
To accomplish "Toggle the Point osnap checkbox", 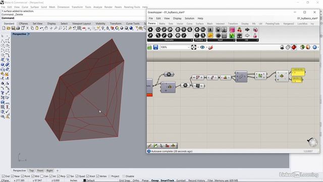I will [23, 176].
